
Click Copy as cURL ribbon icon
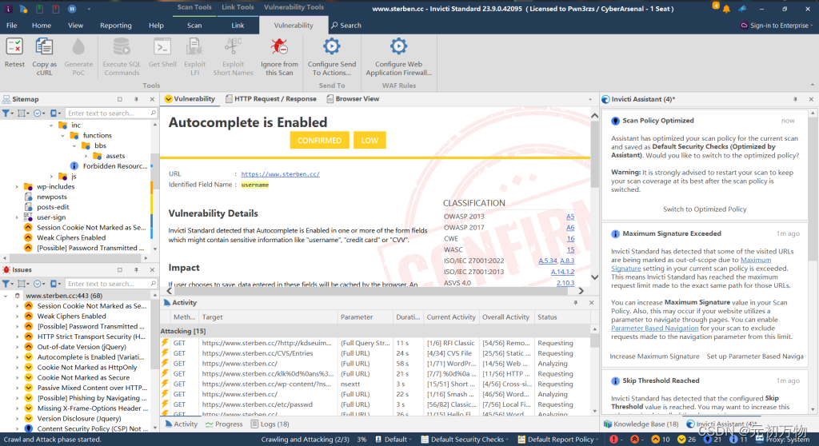[x=44, y=47]
